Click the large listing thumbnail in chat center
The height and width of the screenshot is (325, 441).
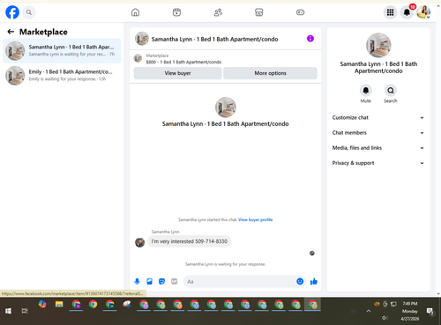226,107
